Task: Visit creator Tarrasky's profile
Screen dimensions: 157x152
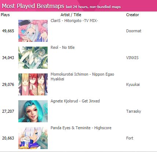Action: click(x=134, y=111)
